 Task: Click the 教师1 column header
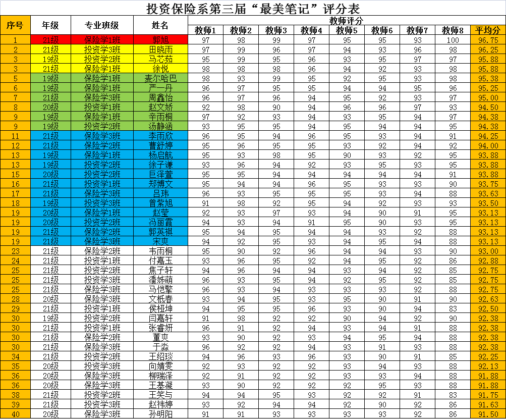[x=205, y=30]
